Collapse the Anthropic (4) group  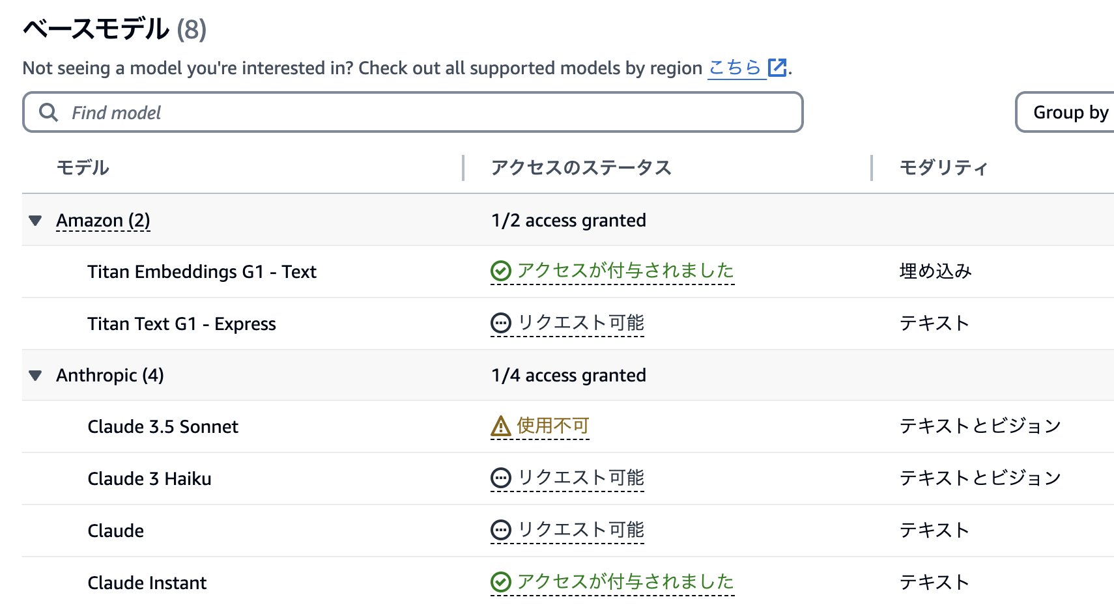36,376
